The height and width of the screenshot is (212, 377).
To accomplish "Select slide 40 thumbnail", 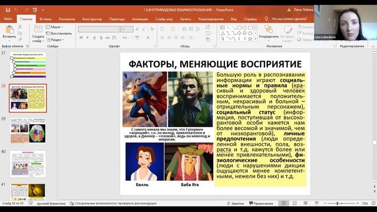I will [28, 164].
